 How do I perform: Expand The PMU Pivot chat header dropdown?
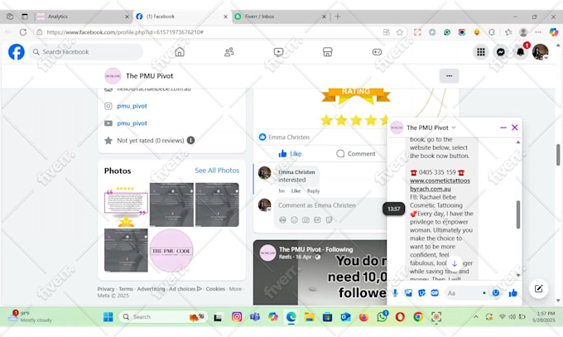[x=454, y=128]
